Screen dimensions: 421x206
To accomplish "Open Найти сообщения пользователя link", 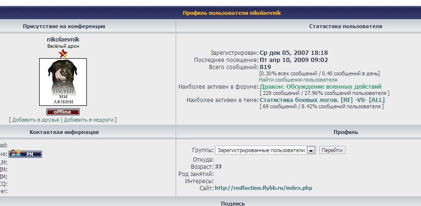I will 298,80.
